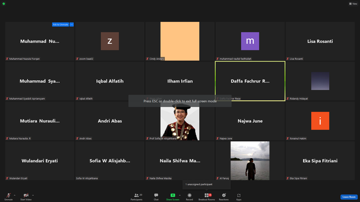Select the Naila Shifwa Masika tile
This screenshot has height=202, width=360.
(x=180, y=161)
